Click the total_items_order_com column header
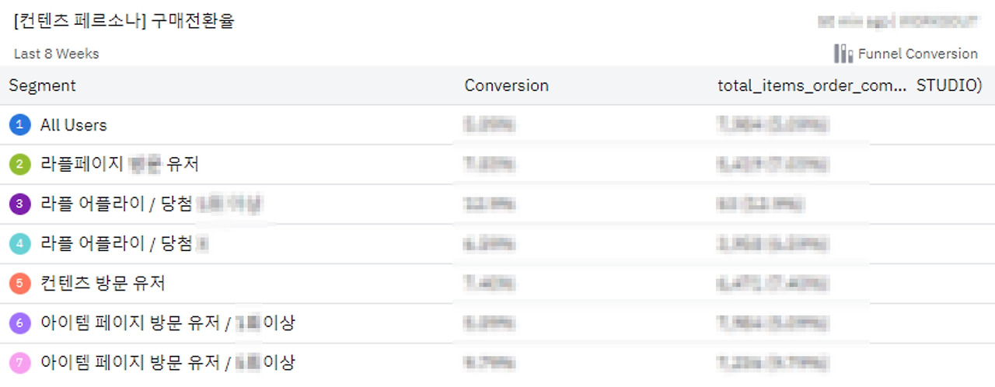Image resolution: width=995 pixels, height=387 pixels. tap(812, 85)
